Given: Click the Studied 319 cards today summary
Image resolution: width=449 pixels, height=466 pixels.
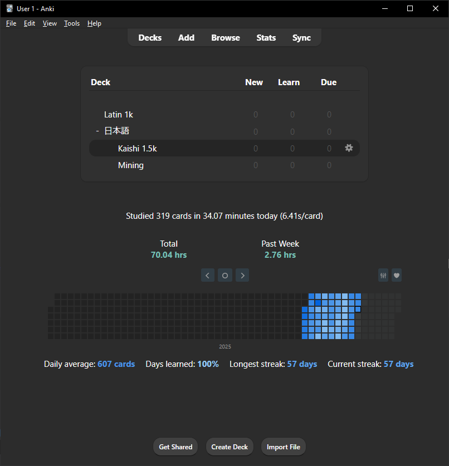Looking at the screenshot, I should point(224,216).
